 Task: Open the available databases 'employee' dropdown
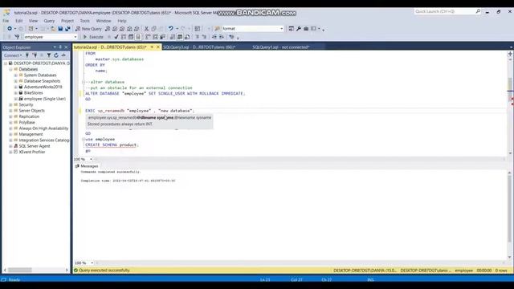click(x=75, y=37)
